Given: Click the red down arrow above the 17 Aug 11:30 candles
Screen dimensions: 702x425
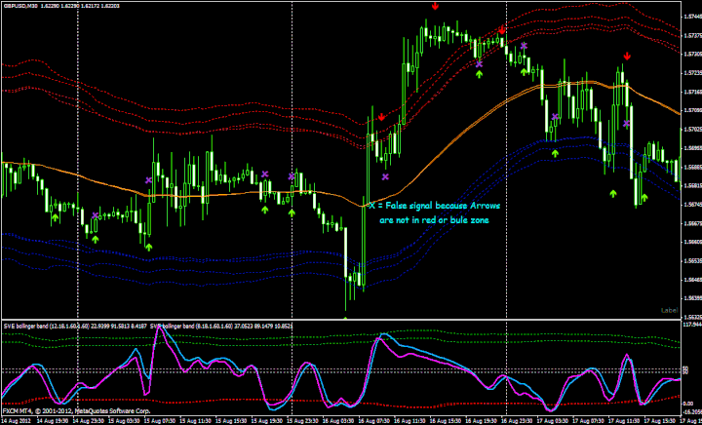Looking at the screenshot, I should click(x=627, y=56).
